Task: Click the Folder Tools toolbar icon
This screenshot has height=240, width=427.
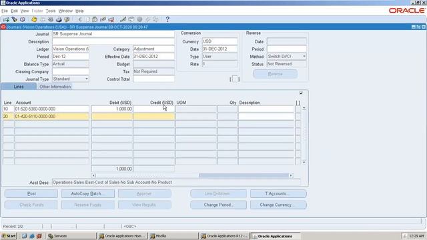Action: 155,19
